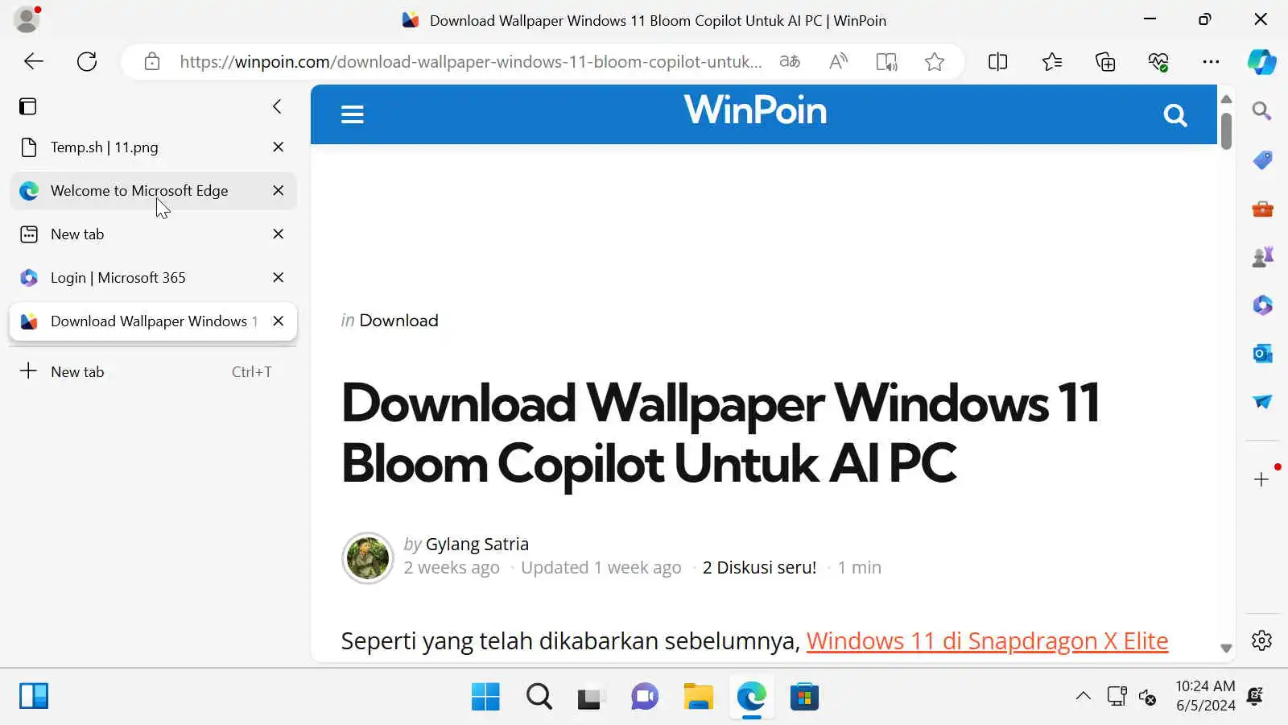Open Widgets from the taskbar
Image resolution: width=1288 pixels, height=725 pixels.
click(x=34, y=696)
